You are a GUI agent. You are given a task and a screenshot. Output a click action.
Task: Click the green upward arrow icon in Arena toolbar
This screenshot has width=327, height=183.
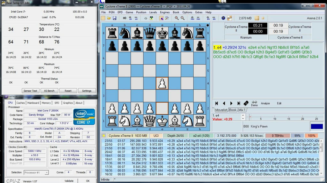[151, 18]
